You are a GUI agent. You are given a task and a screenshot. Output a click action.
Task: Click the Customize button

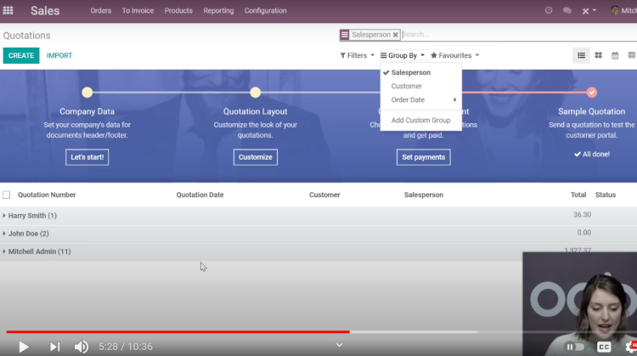(255, 157)
